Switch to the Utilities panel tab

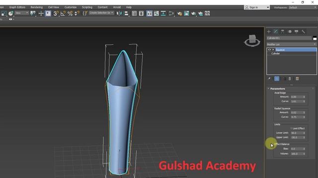304,32
